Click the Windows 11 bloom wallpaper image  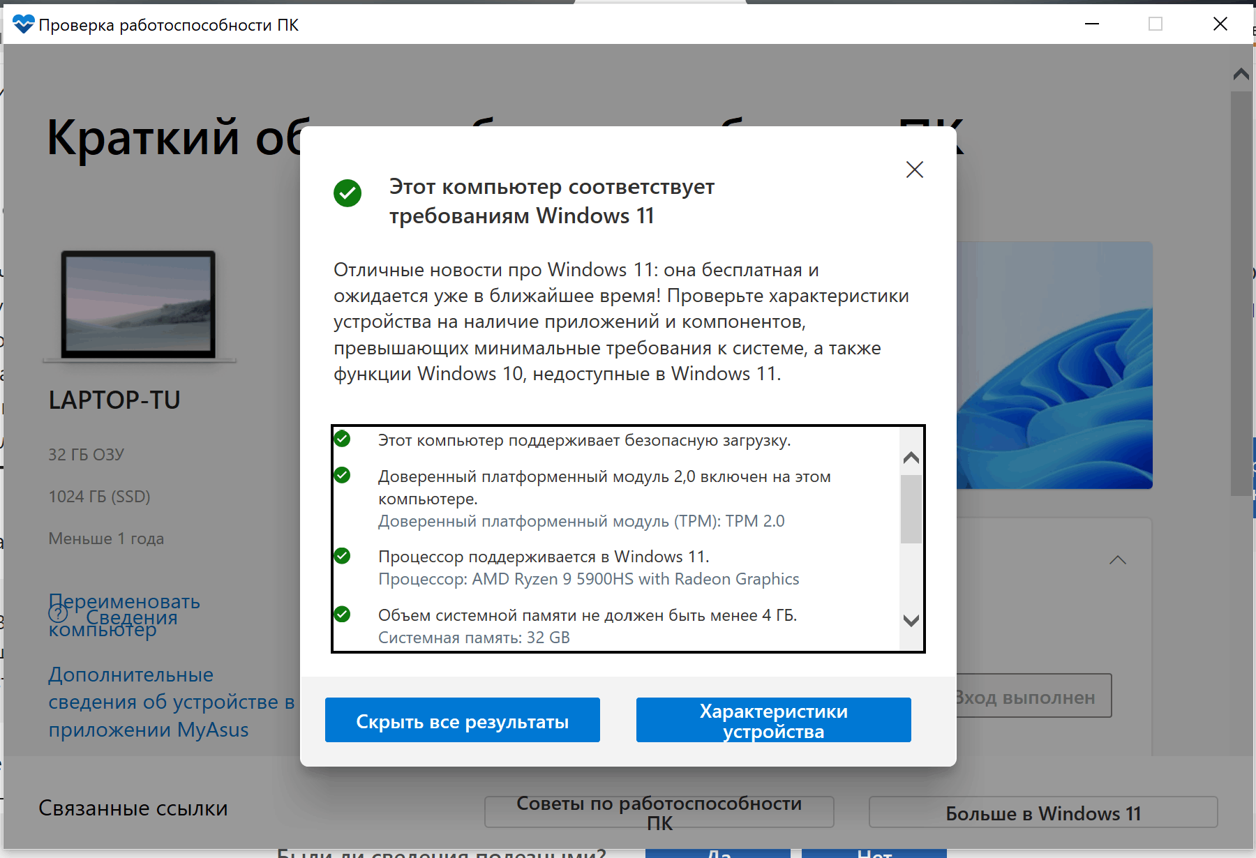(1054, 366)
